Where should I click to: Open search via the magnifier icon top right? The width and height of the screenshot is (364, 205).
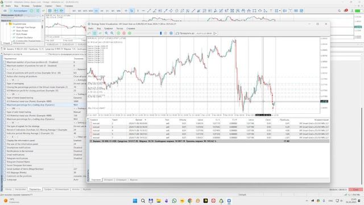click(339, 11)
